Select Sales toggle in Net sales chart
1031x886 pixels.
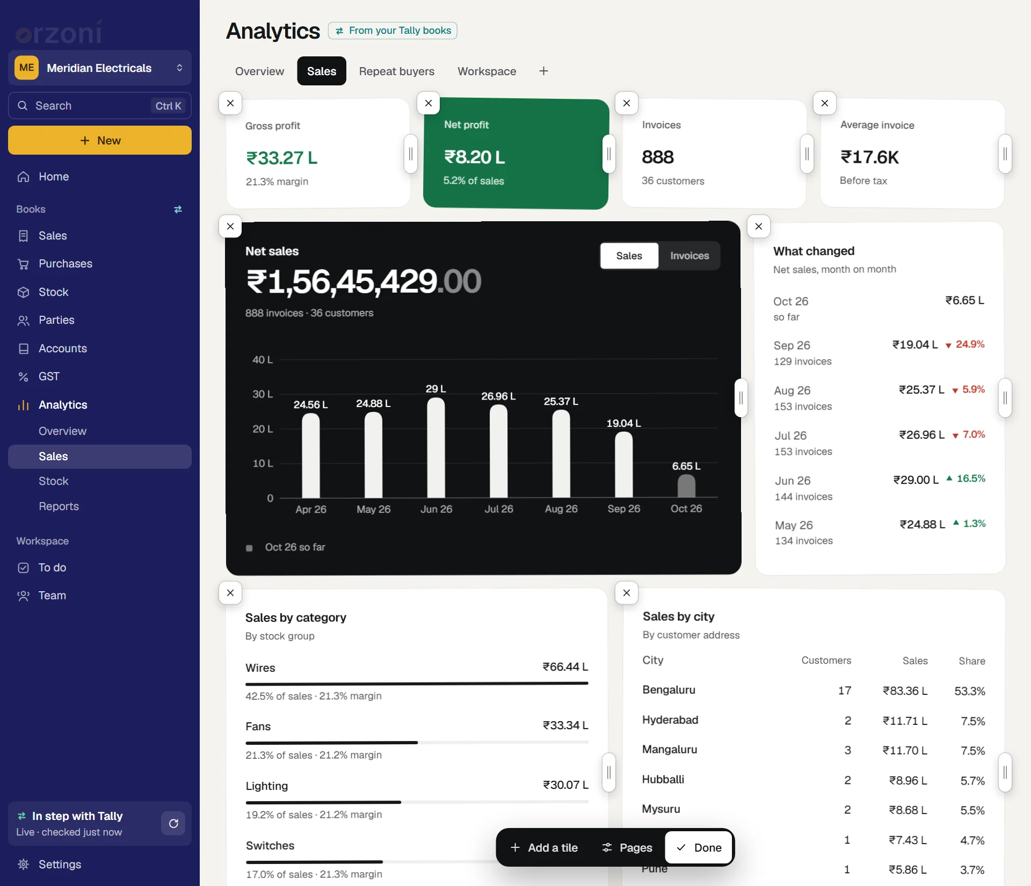629,256
